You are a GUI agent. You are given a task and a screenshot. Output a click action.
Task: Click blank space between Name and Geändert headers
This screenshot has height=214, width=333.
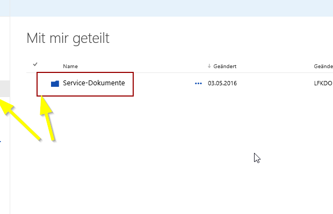[x=142, y=67]
